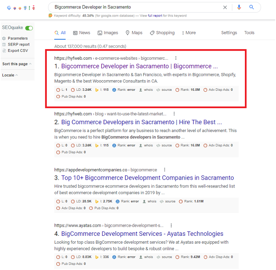Start voice search with the microphone icon

[239, 7]
